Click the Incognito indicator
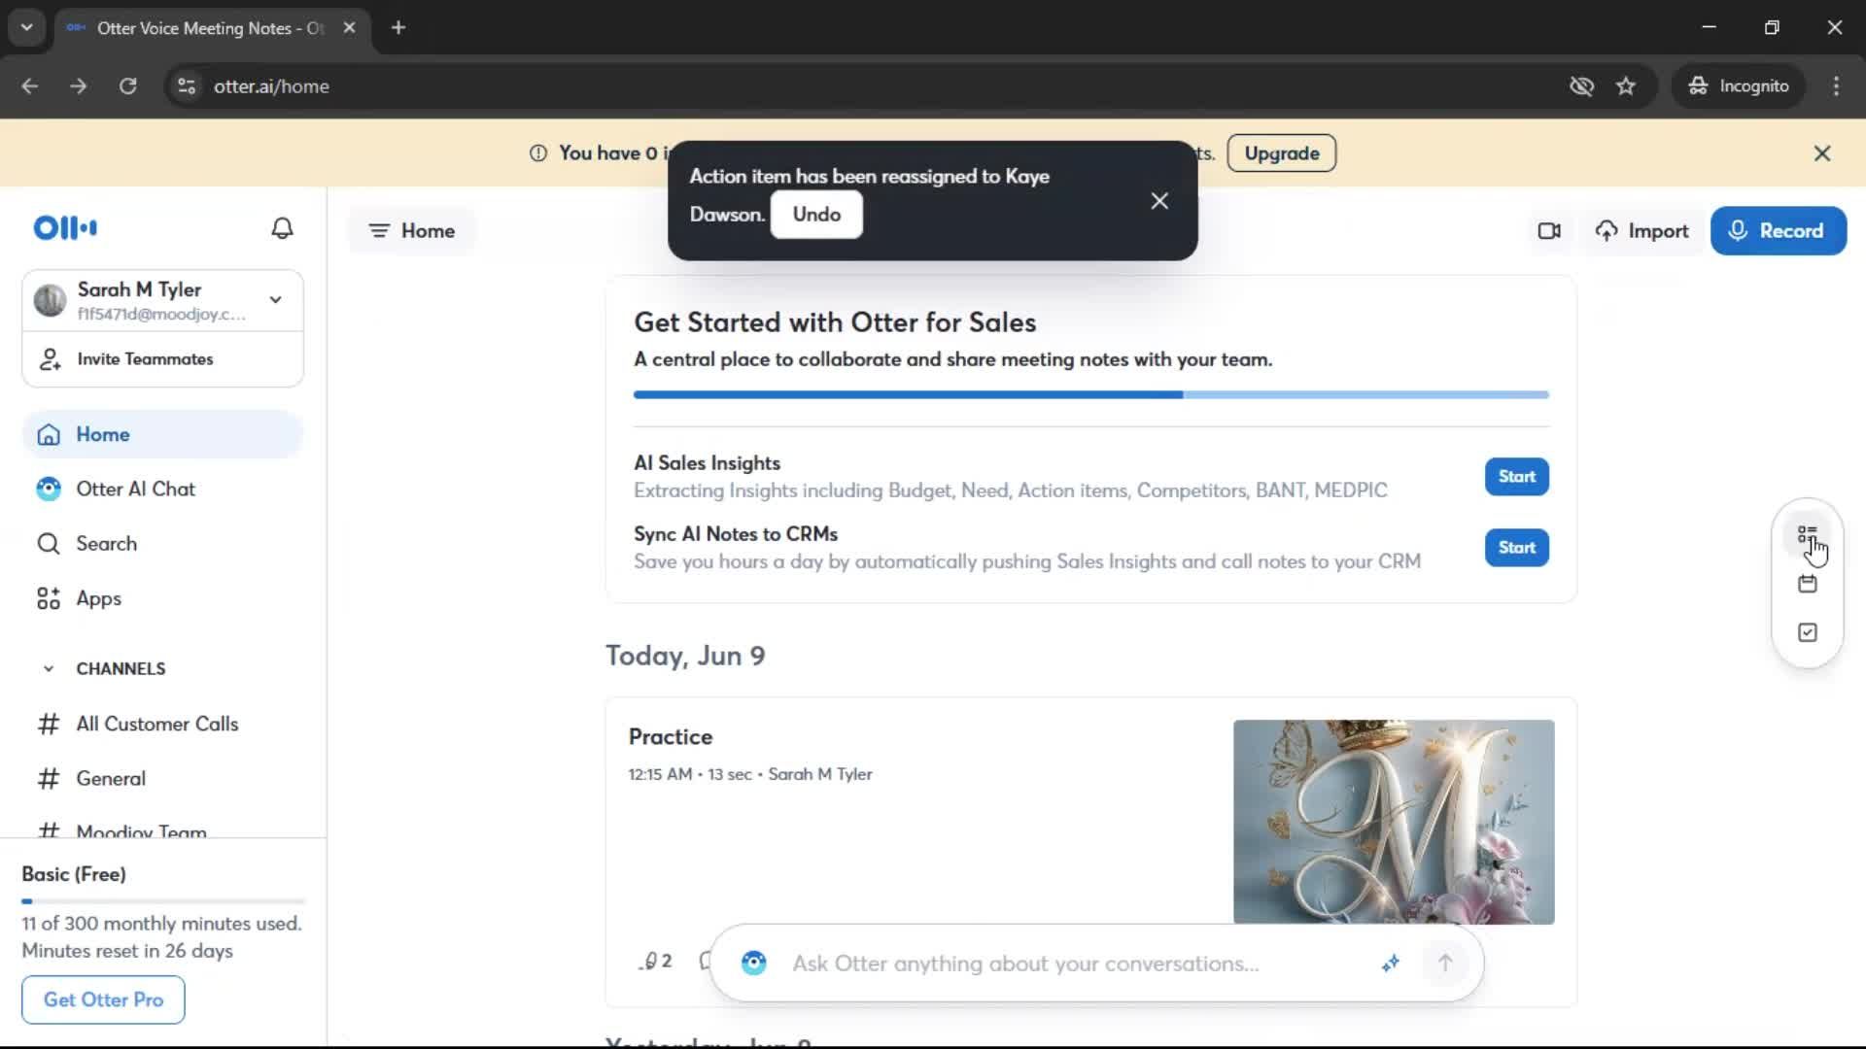The height and width of the screenshot is (1049, 1866). click(1738, 86)
